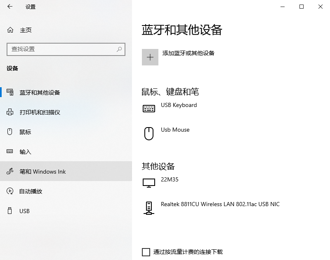Open 自动播放 via the AutoPlay icon
The image size is (330, 260).
[x=10, y=191]
